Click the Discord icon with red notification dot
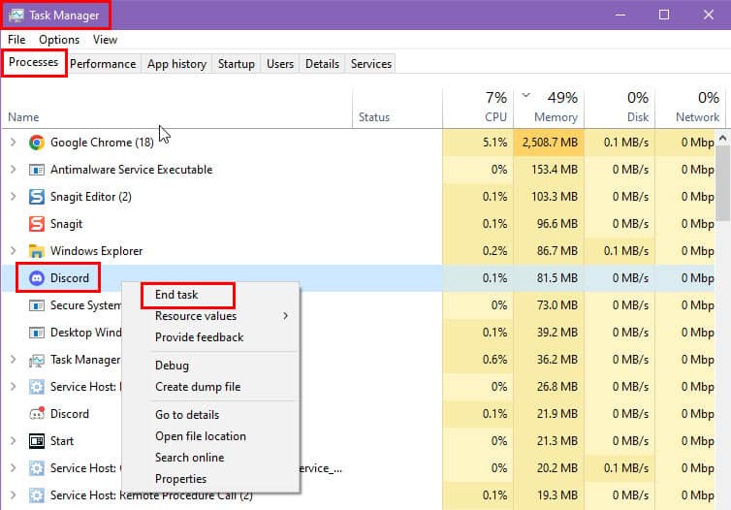Screen dimensions: 731x510 click(x=37, y=413)
